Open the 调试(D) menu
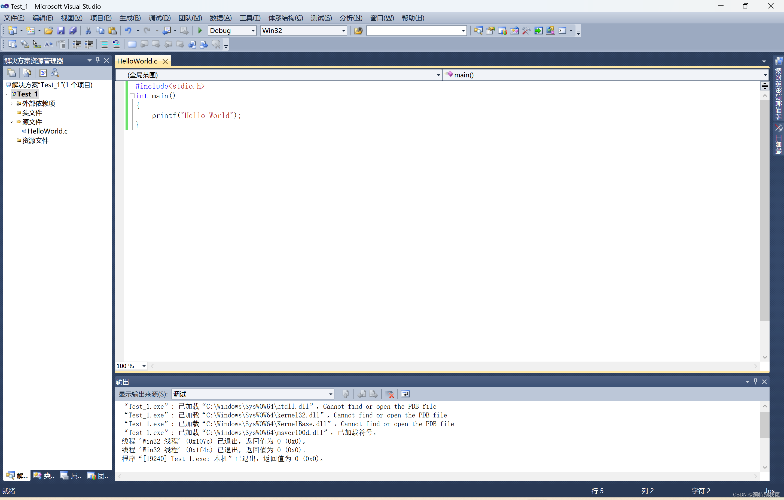 [159, 18]
